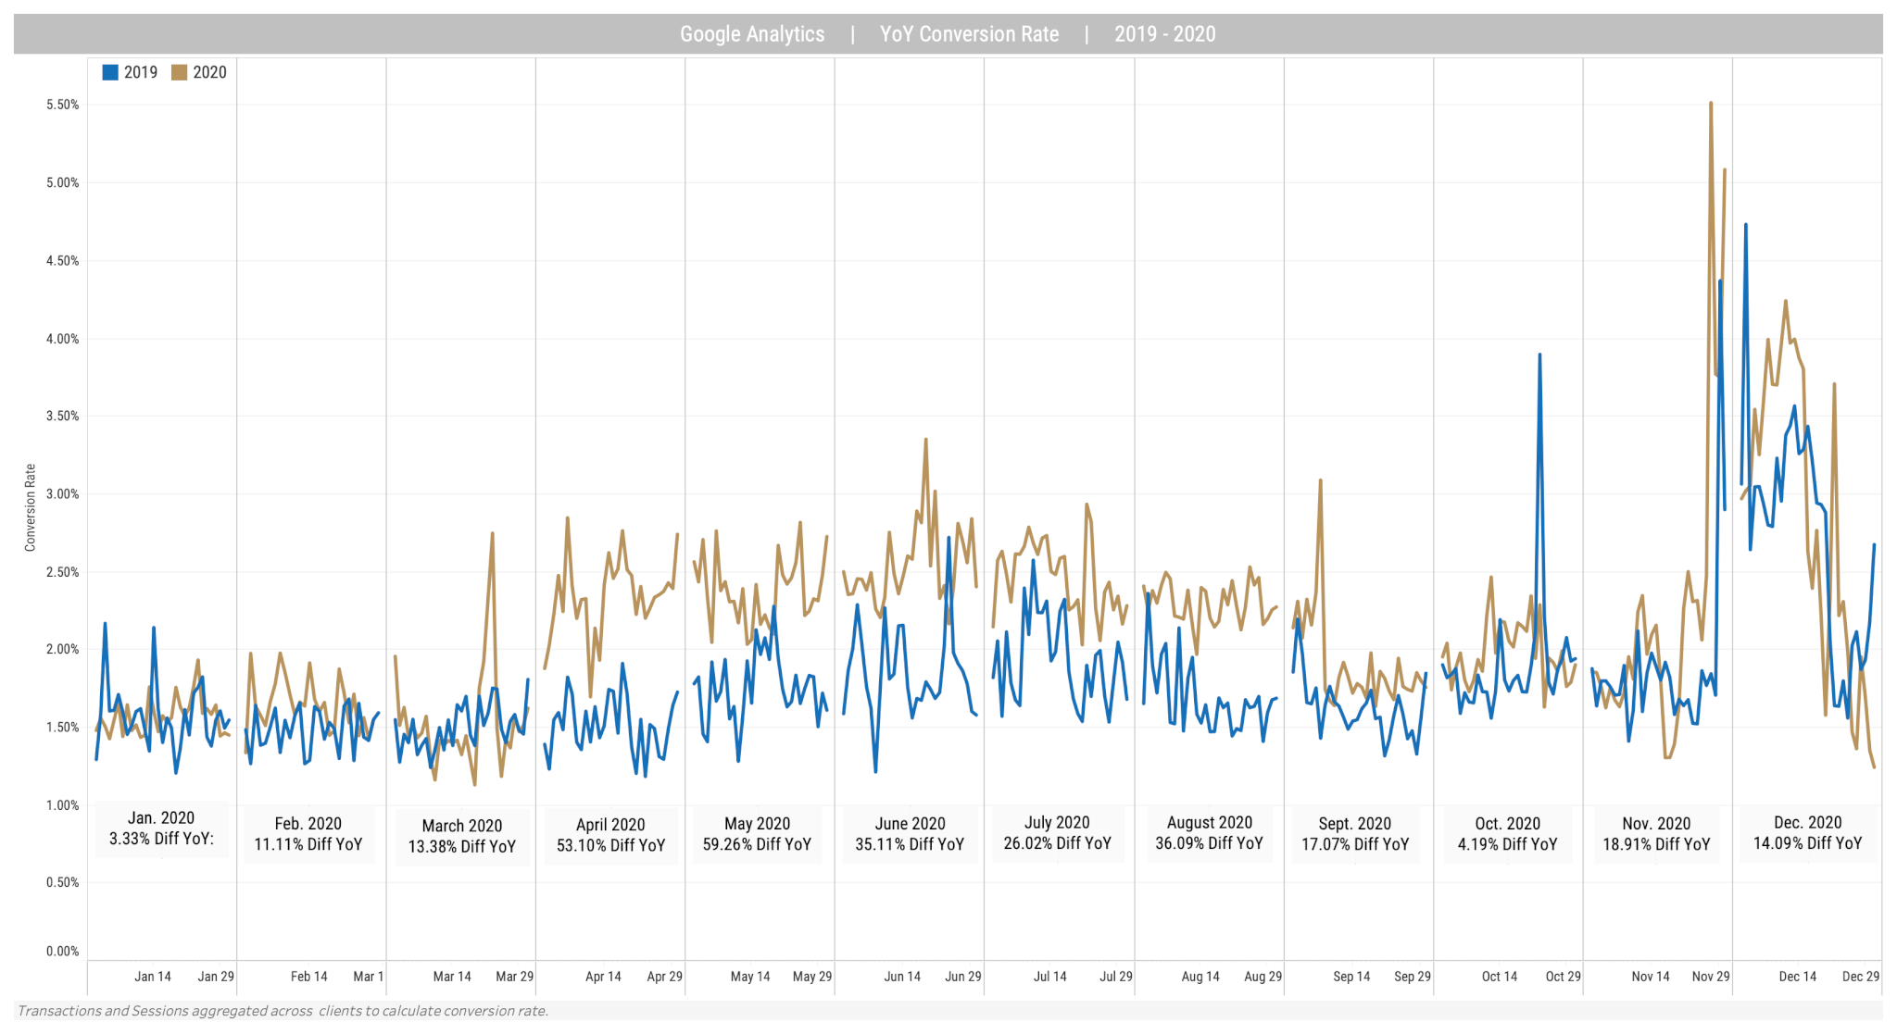Click the Oct 29 x-axis label

[x=1564, y=977]
